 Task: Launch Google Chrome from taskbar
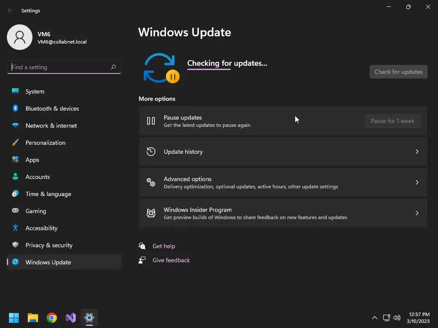pos(52,317)
